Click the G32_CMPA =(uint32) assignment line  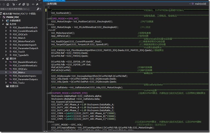point(83,113)
